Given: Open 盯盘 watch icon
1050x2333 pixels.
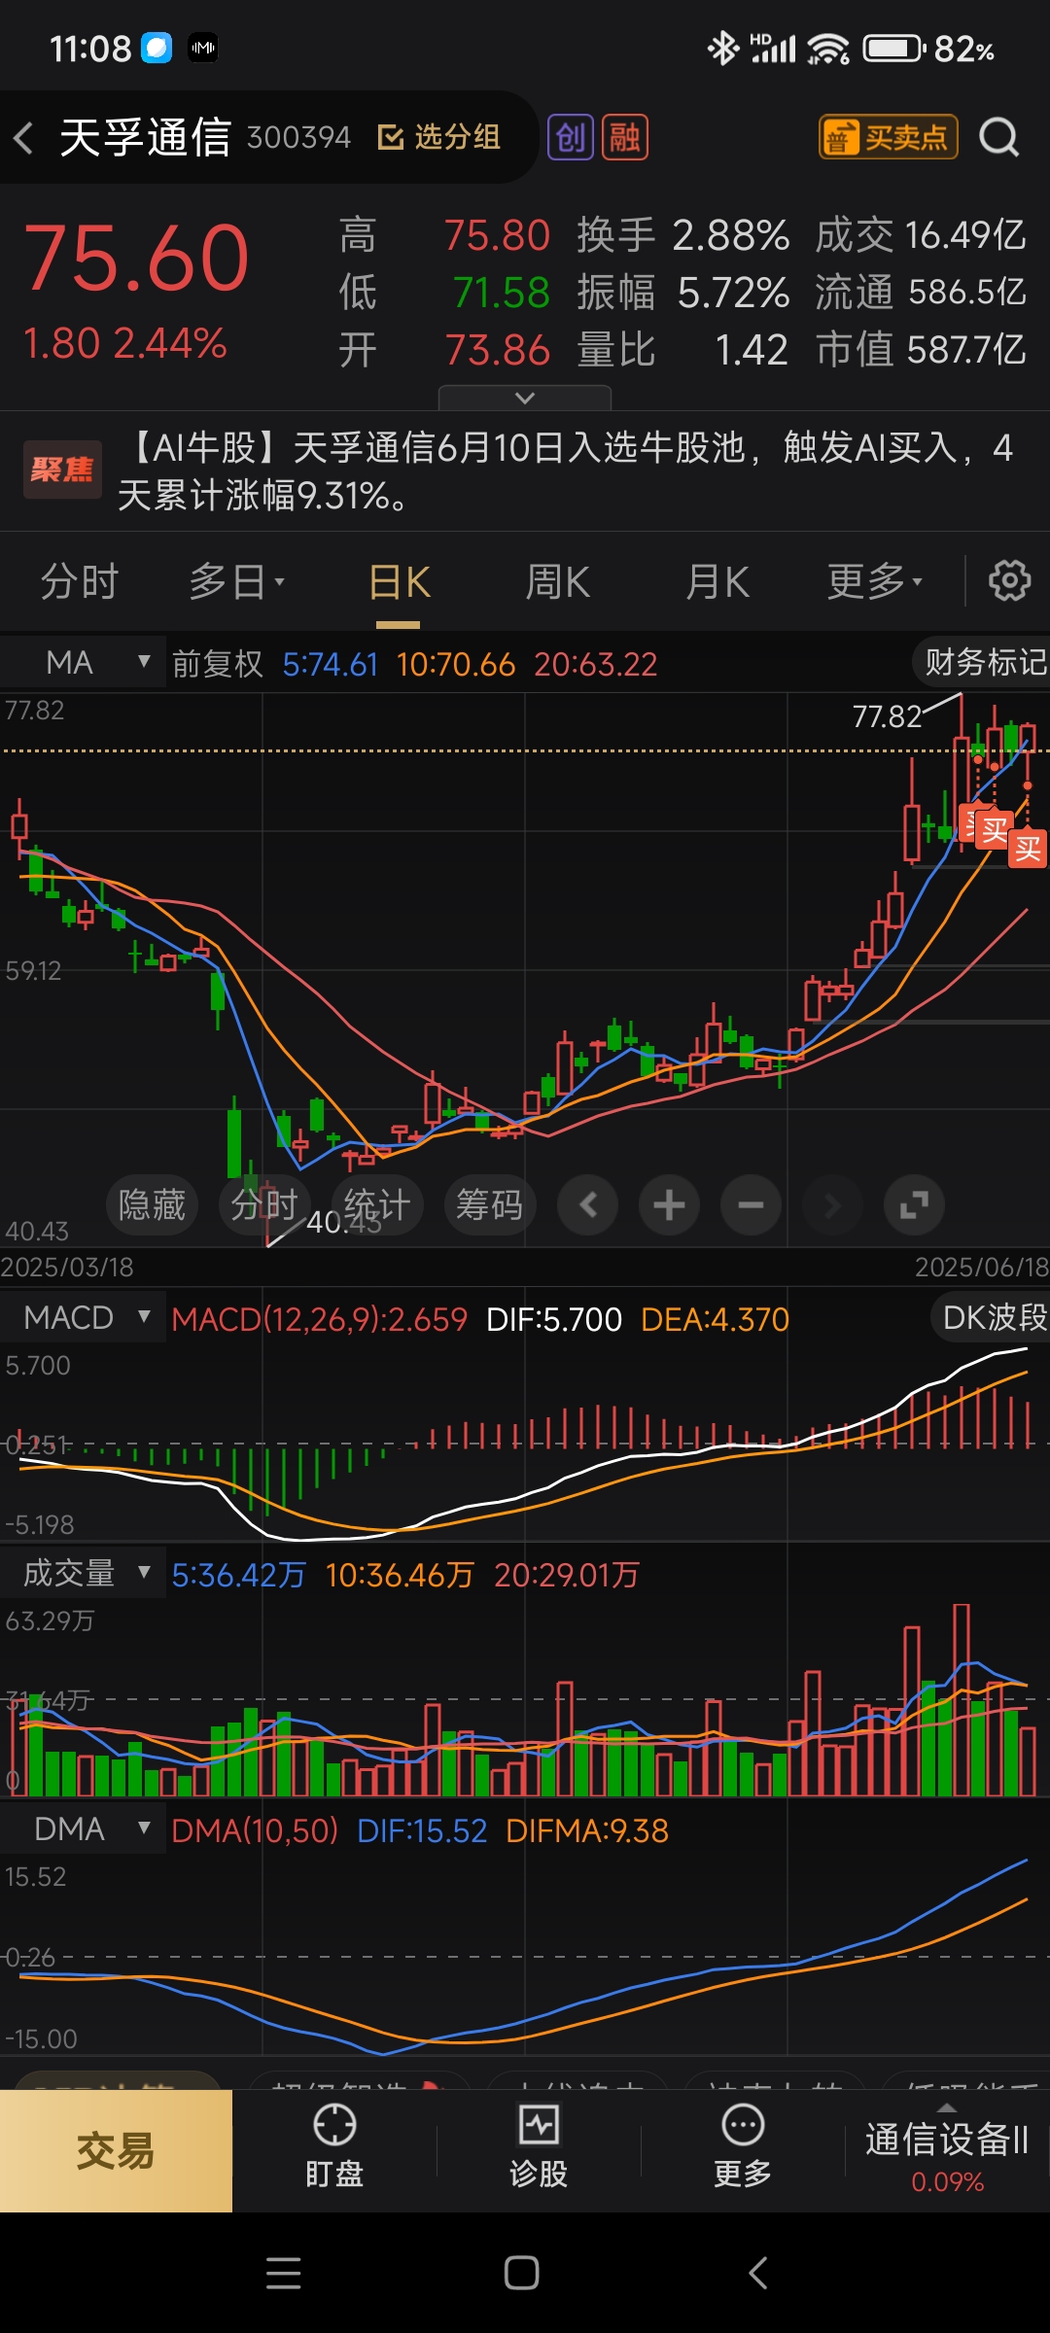Looking at the screenshot, I should (x=334, y=2148).
